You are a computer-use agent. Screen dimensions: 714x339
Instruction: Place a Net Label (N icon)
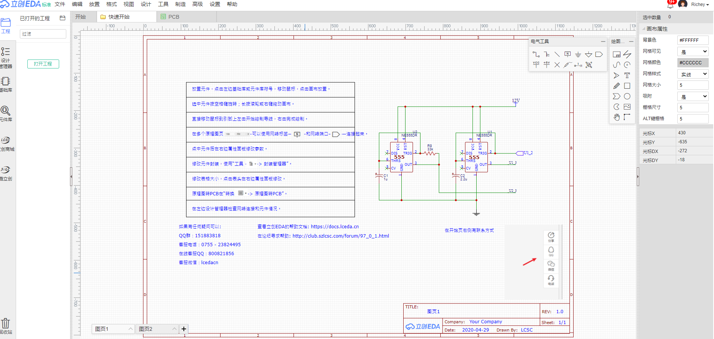(568, 54)
